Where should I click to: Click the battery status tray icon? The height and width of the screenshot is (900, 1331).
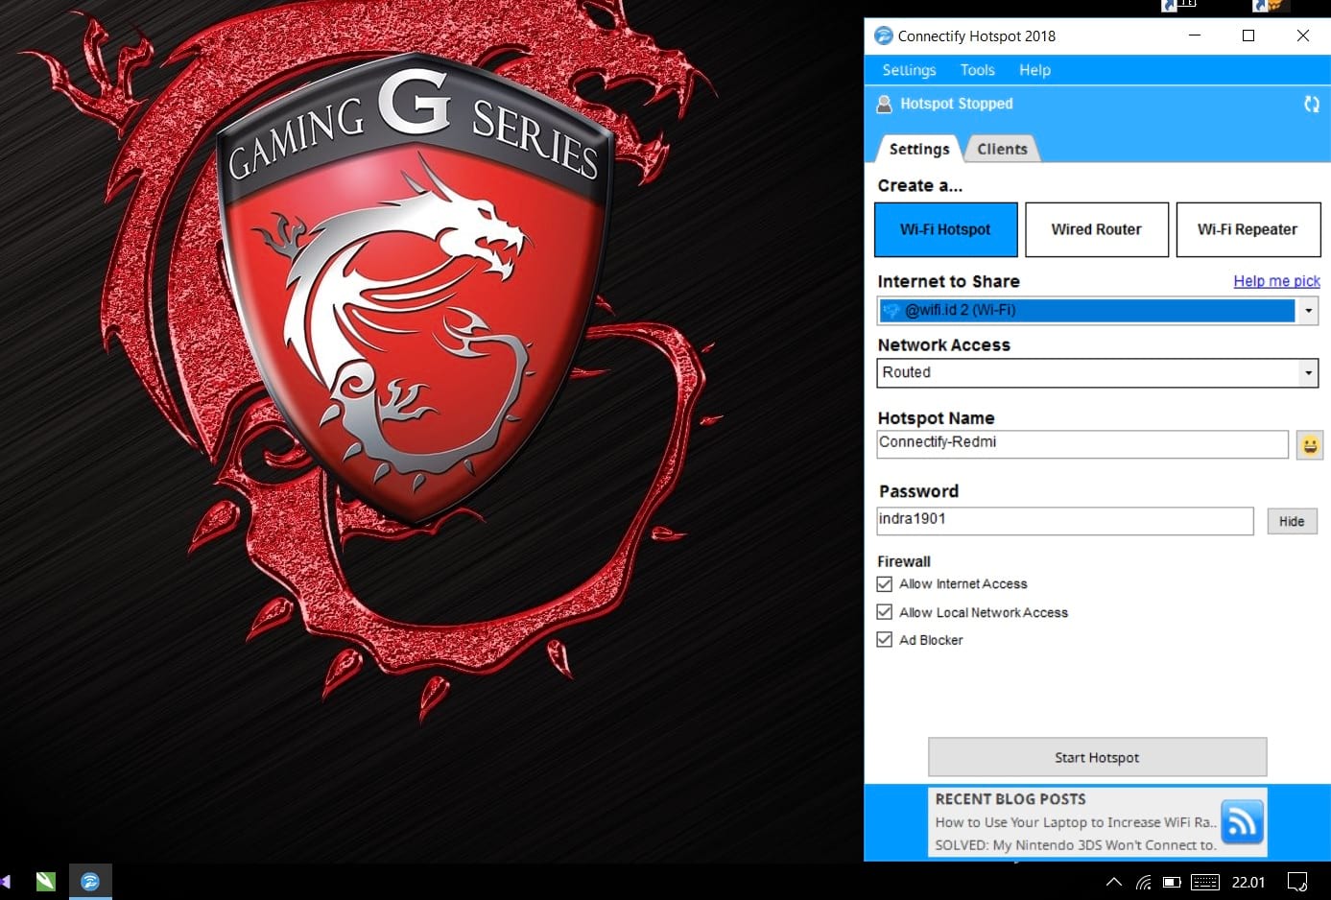pos(1172,882)
